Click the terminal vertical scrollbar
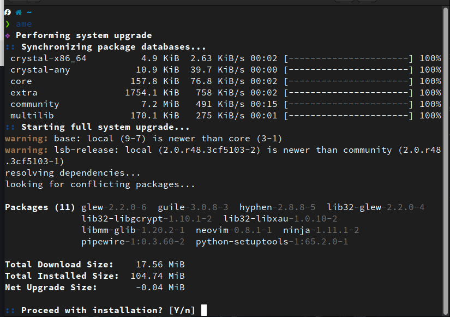The width and height of the screenshot is (450, 317). 446,161
